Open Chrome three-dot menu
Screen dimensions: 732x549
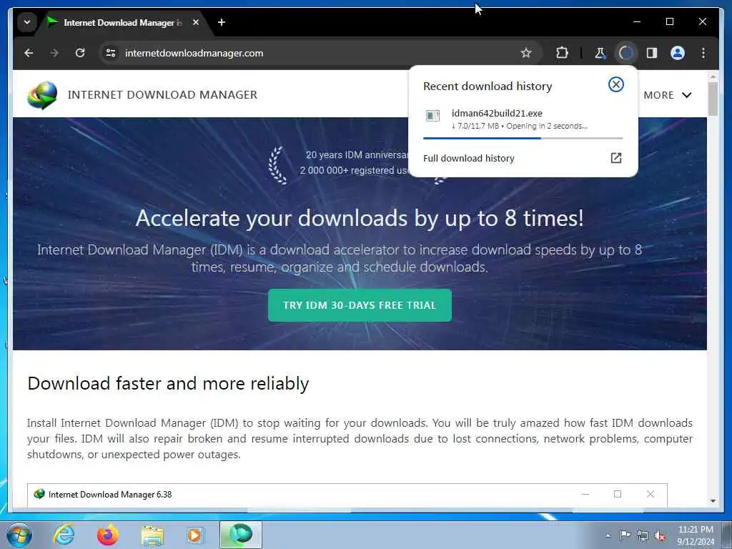pos(703,53)
